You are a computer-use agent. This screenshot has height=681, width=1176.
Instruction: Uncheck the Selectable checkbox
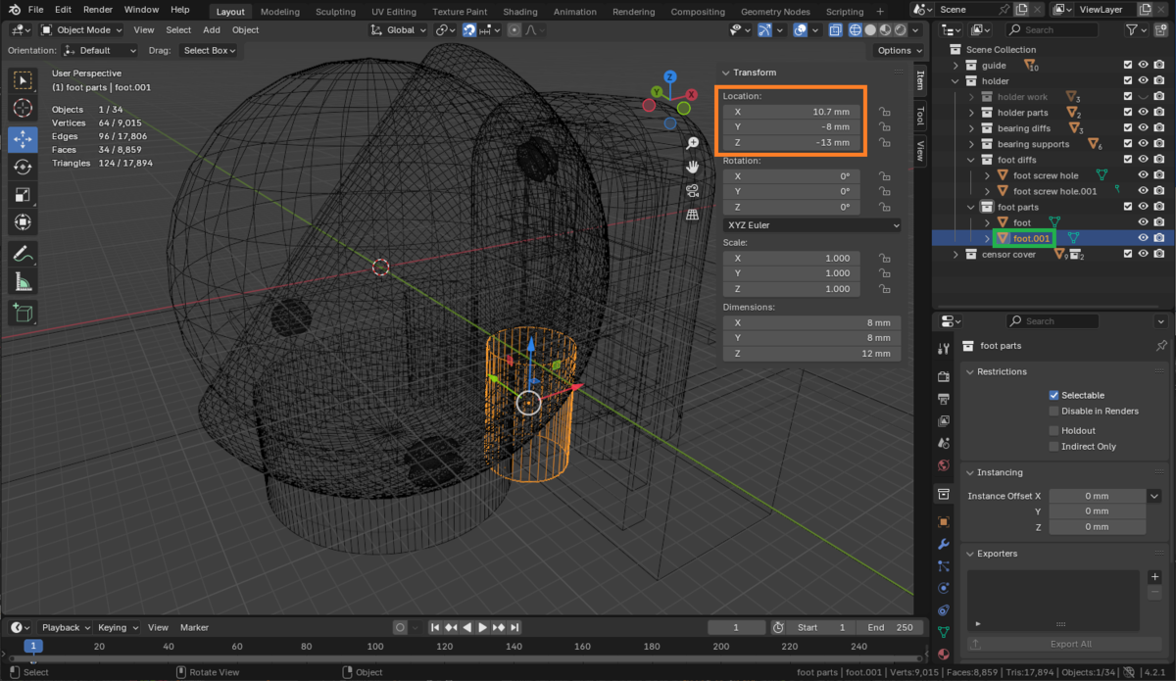tap(1053, 395)
